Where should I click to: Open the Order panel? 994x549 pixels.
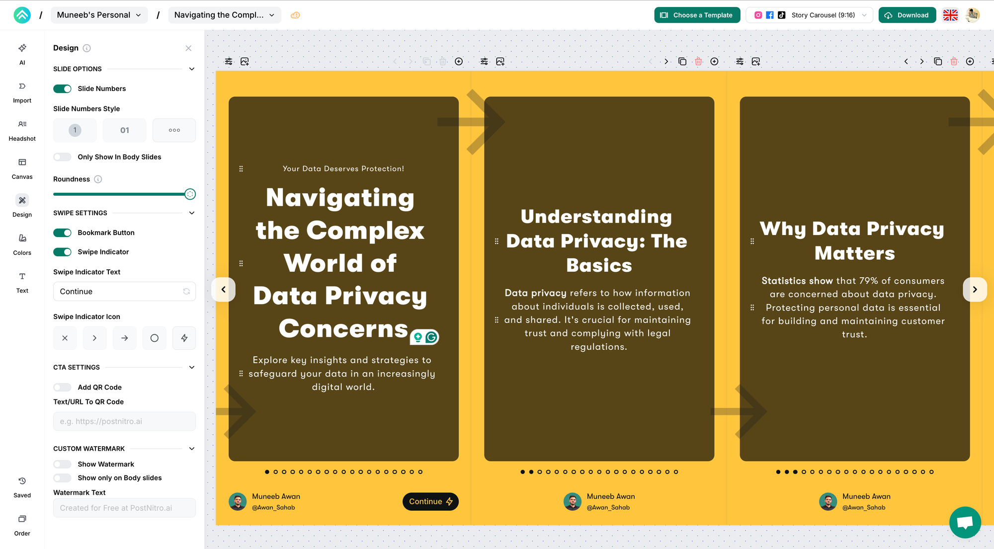[x=22, y=525]
